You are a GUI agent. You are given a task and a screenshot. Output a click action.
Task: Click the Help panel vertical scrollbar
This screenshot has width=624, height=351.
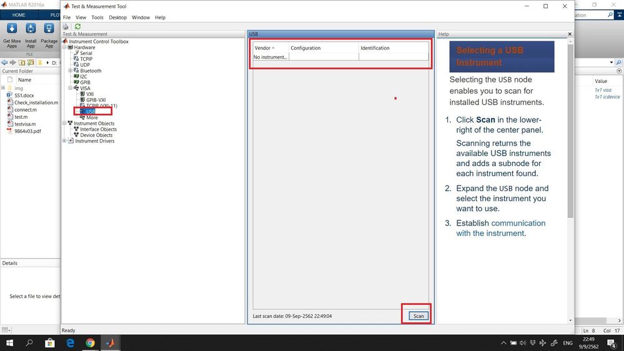(570, 131)
